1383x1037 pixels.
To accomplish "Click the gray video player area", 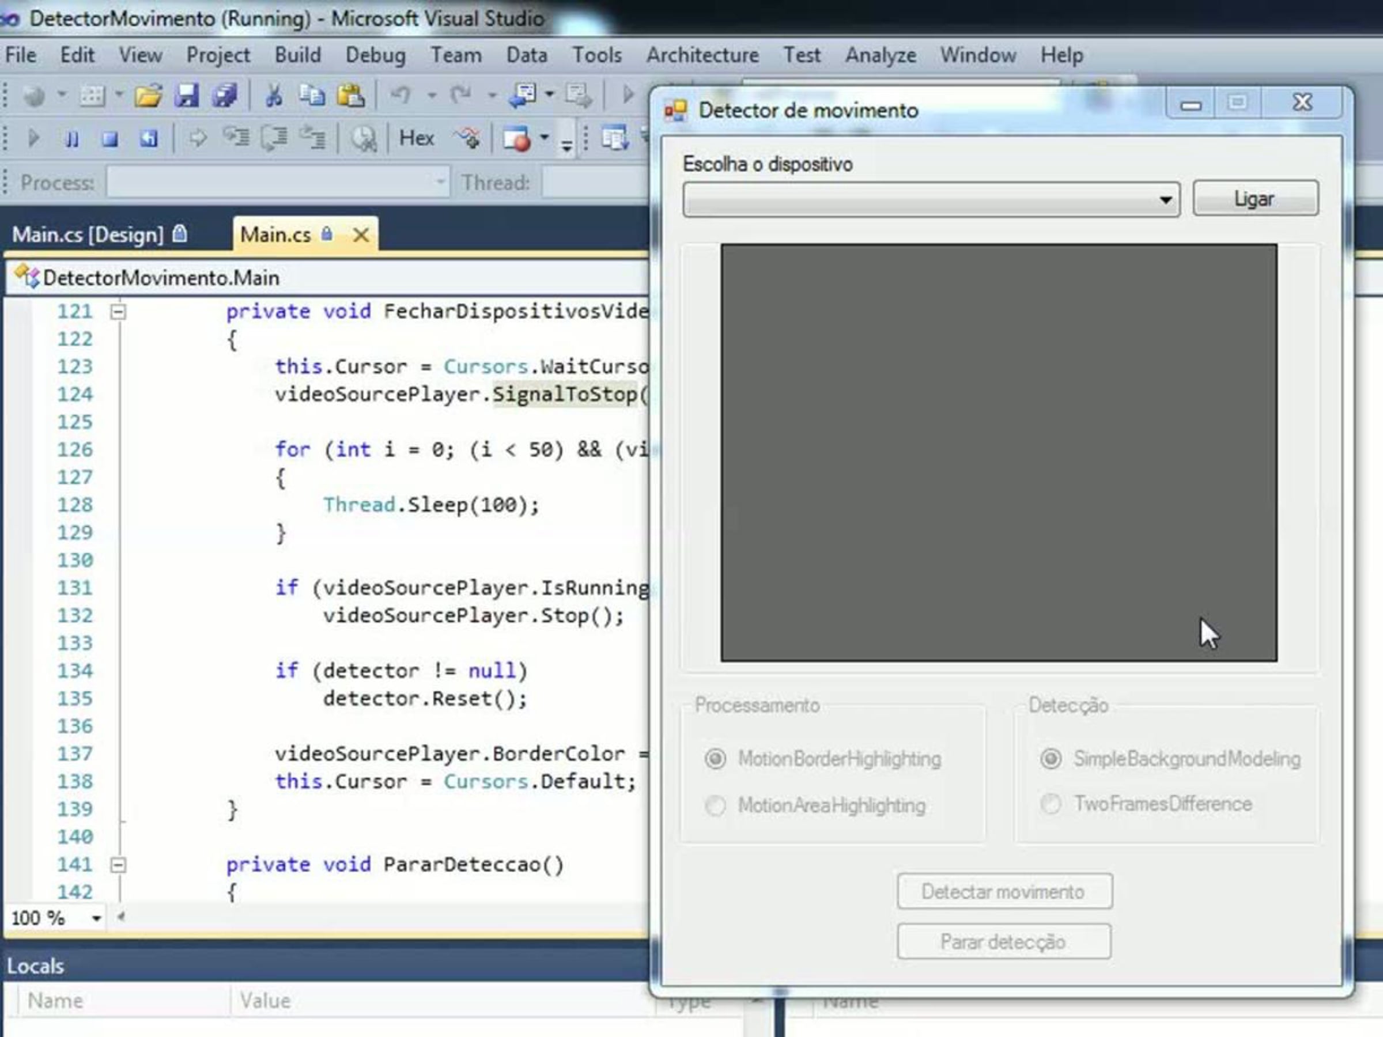I will tap(999, 453).
